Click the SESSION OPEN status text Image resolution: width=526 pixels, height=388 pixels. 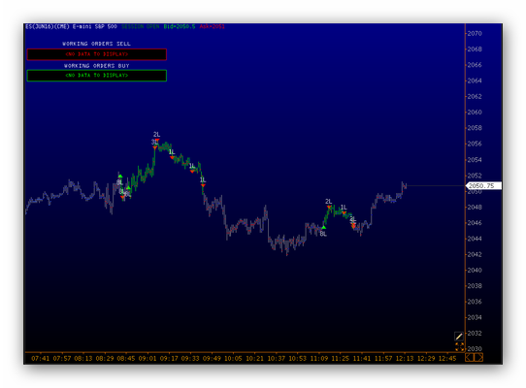point(140,26)
